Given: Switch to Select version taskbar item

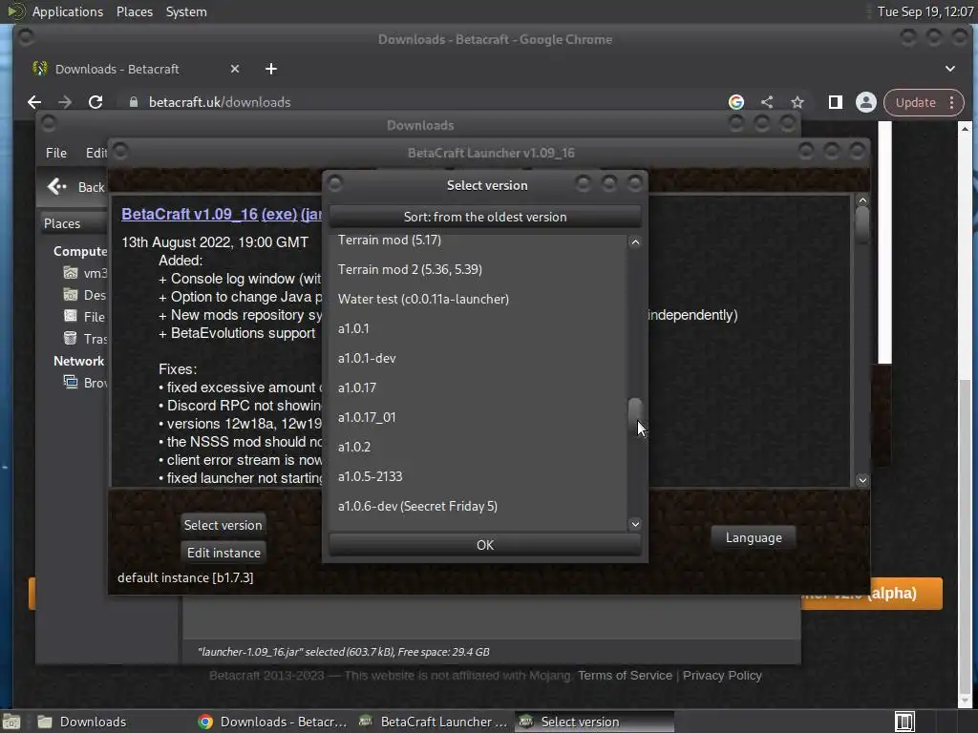Looking at the screenshot, I should (594, 722).
